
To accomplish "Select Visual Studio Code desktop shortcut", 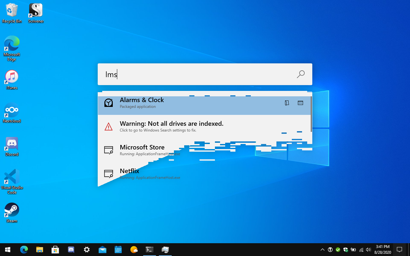I will click(x=12, y=182).
